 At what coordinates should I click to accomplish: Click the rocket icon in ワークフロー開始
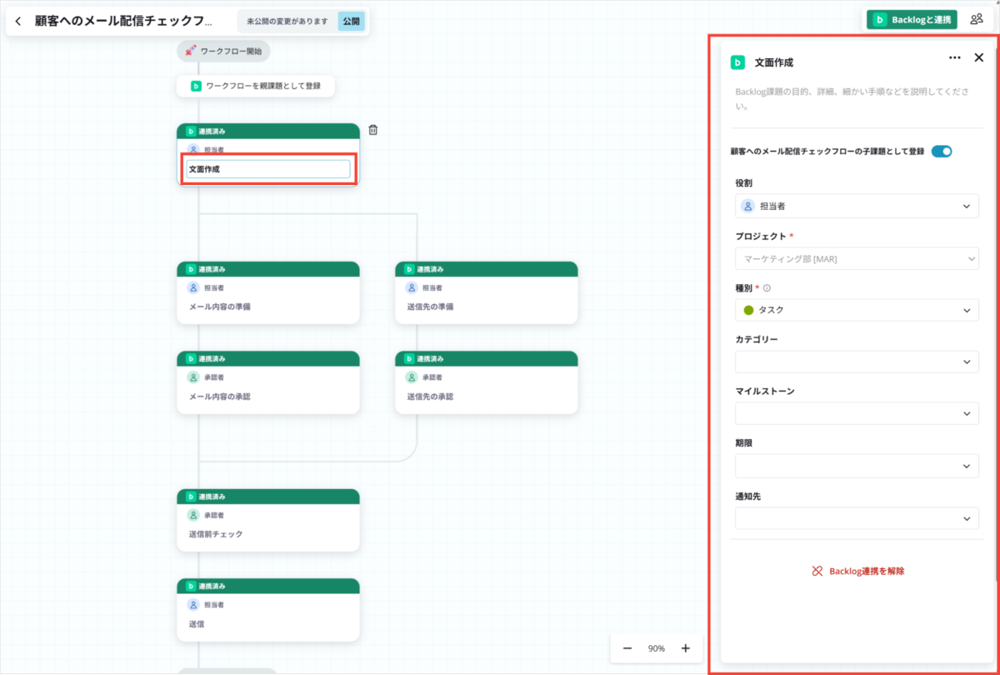tap(191, 51)
